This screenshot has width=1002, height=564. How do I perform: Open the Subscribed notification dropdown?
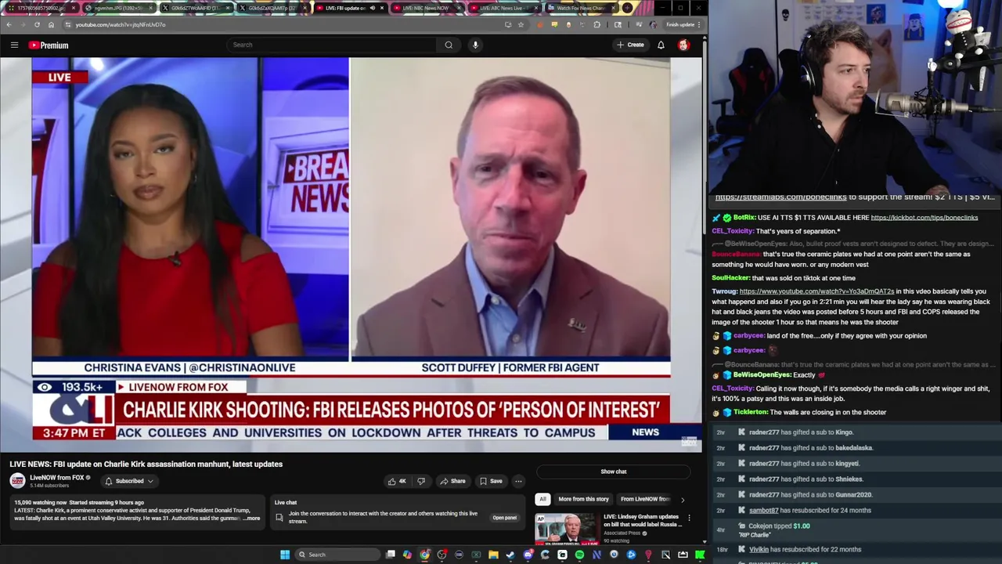click(x=129, y=481)
